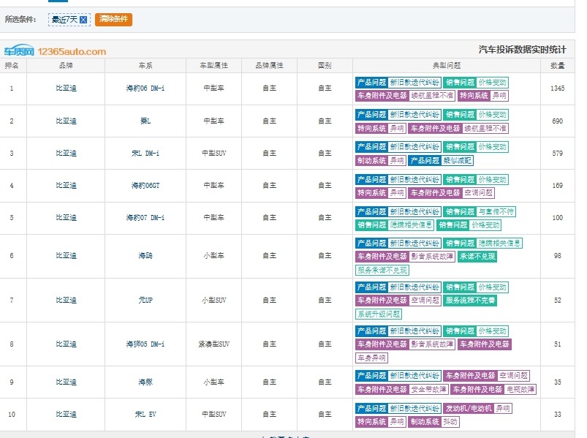
Task: Open the 系统升级问题 tag for 元UP
Action: coord(379,314)
